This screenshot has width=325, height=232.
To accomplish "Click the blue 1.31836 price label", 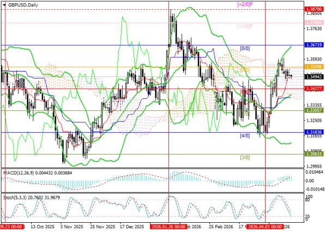I will (314, 132).
